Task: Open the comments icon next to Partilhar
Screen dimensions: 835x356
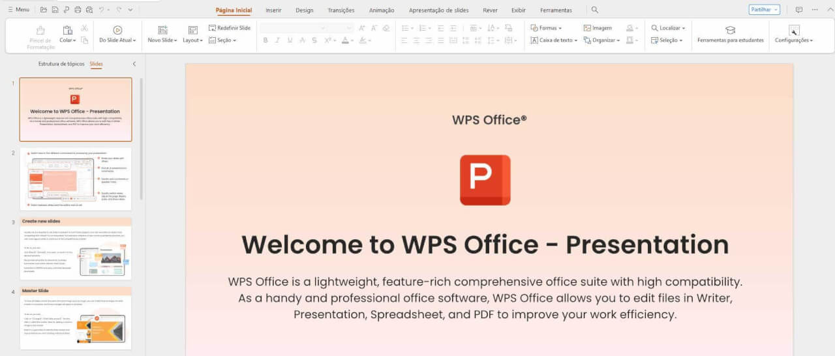Action: tap(799, 10)
